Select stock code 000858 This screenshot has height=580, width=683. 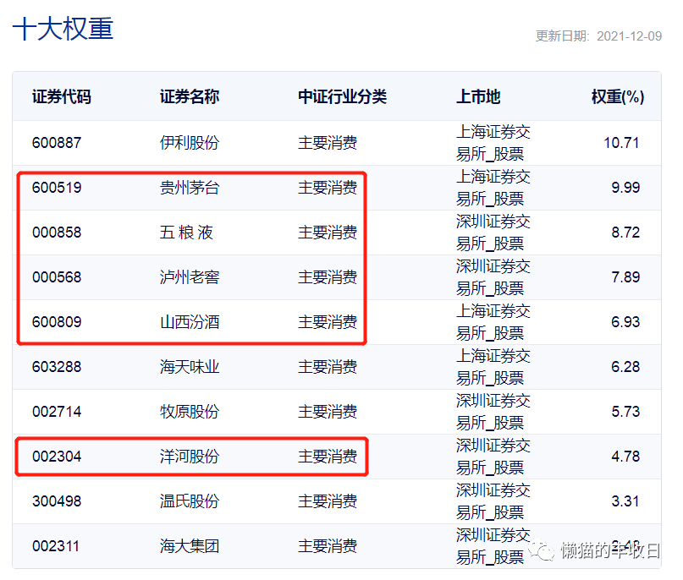point(57,233)
